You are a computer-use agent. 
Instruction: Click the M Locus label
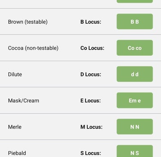point(91,127)
